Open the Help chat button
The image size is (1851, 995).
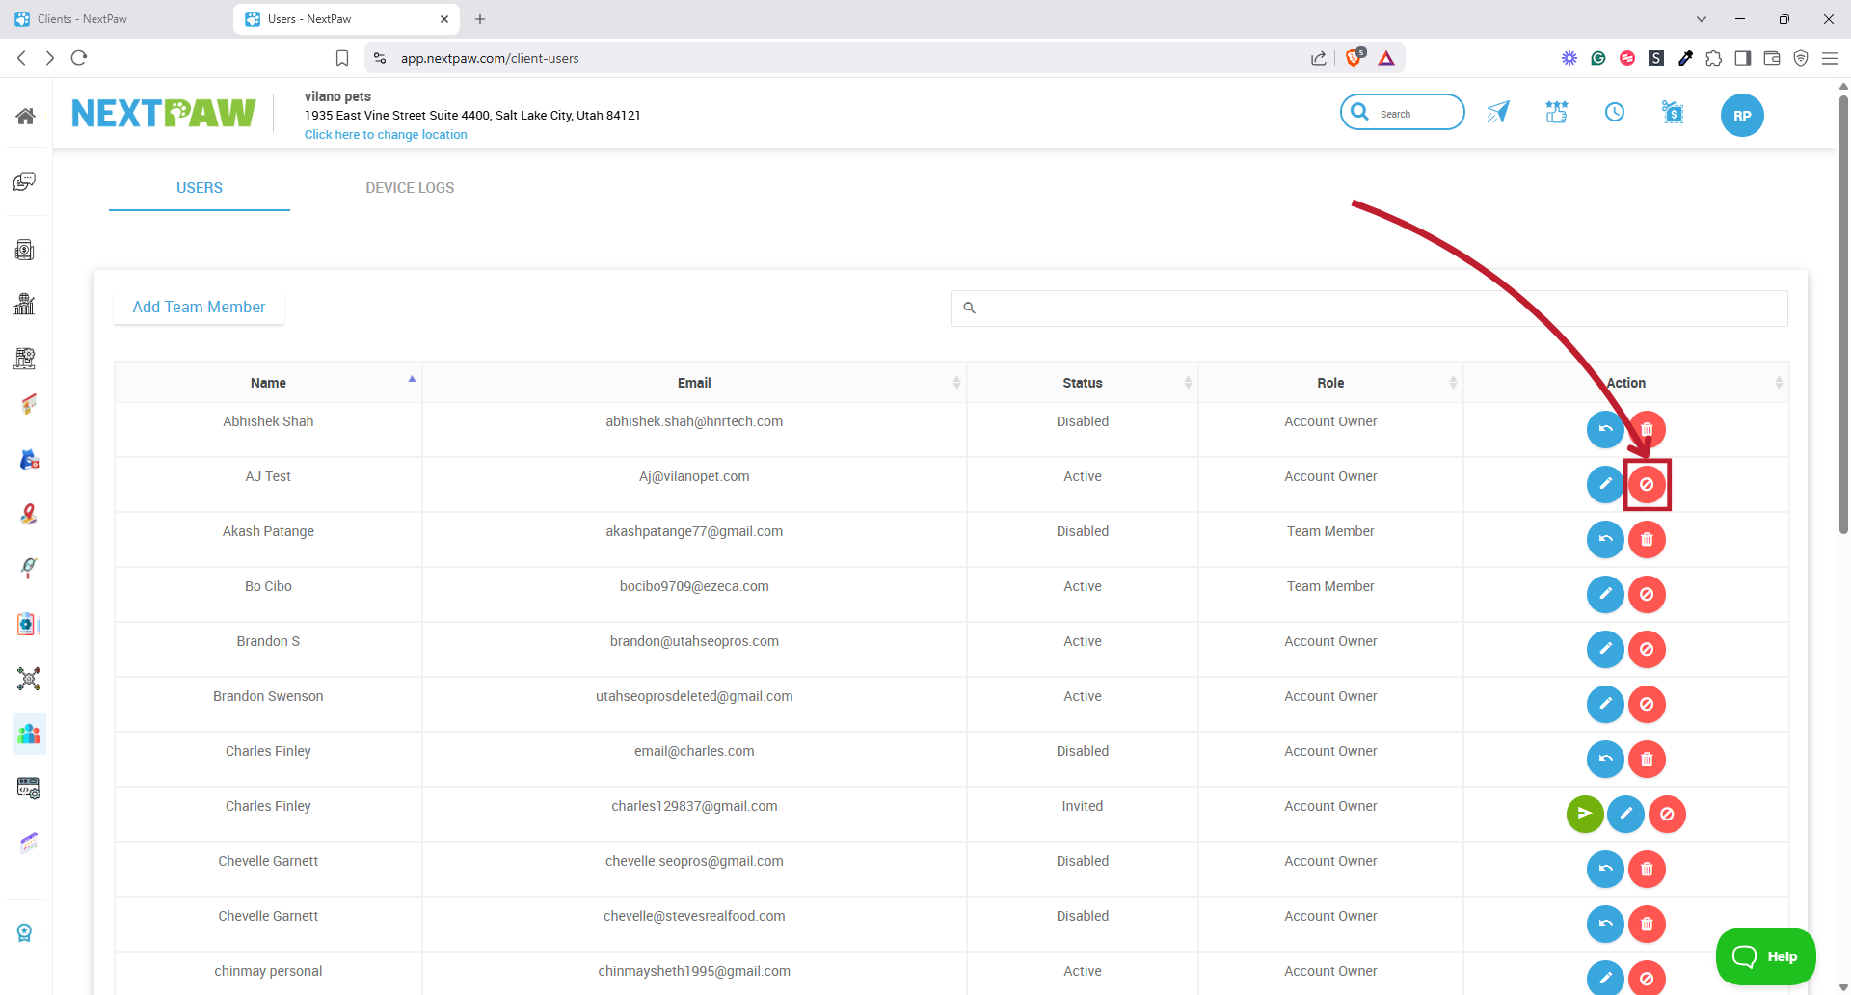(x=1765, y=956)
